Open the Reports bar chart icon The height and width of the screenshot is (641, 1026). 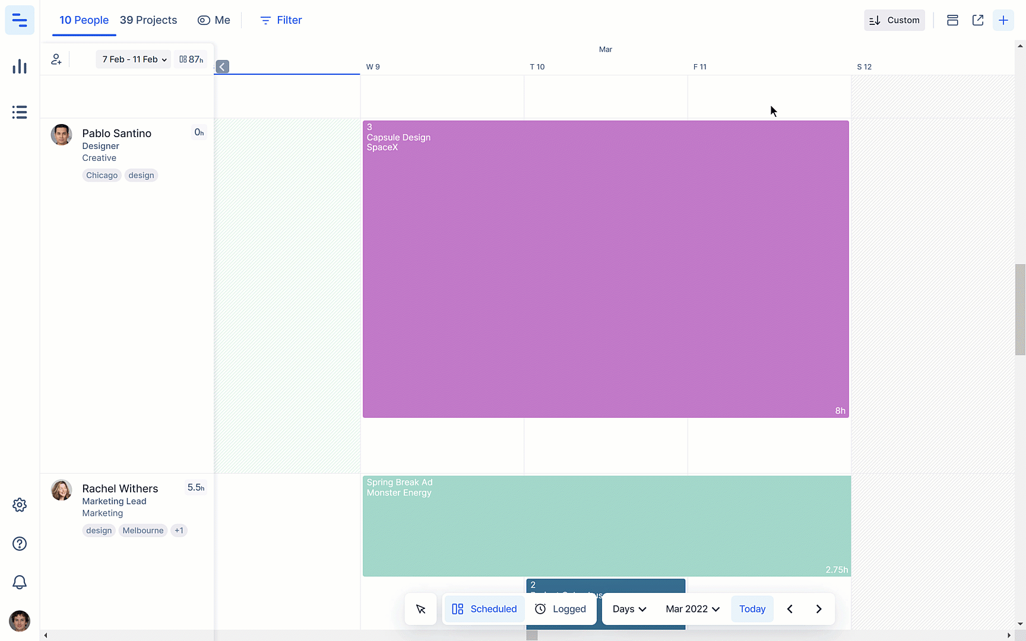20,66
